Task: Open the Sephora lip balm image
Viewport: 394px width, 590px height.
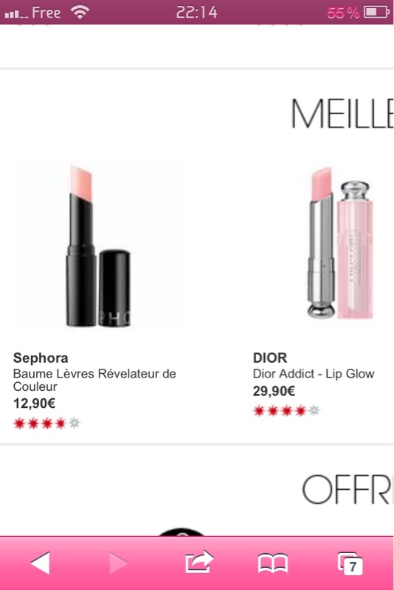Action: pos(98,246)
